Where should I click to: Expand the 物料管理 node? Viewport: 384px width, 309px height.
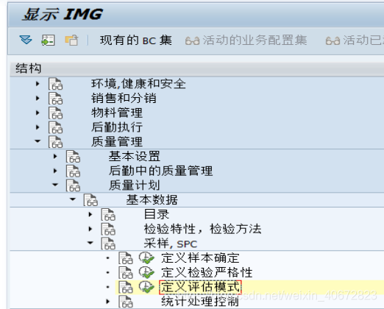click(x=38, y=113)
